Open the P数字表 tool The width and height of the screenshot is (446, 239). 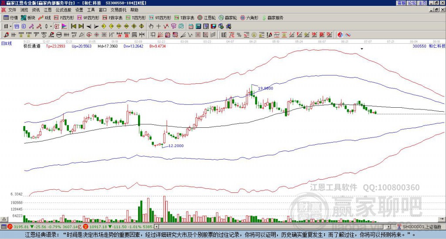point(112,17)
